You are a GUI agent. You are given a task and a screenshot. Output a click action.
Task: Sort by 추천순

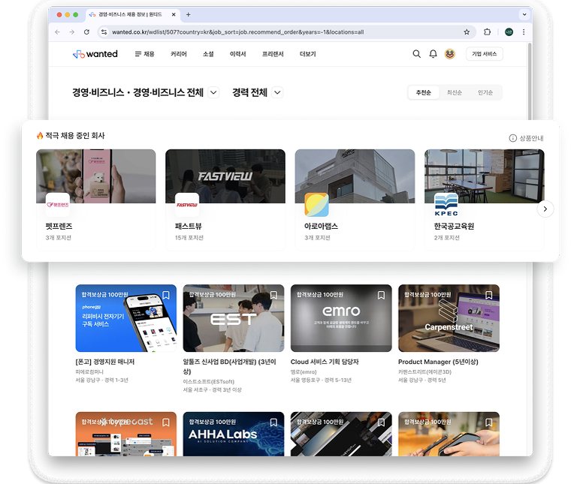pyautogui.click(x=424, y=92)
